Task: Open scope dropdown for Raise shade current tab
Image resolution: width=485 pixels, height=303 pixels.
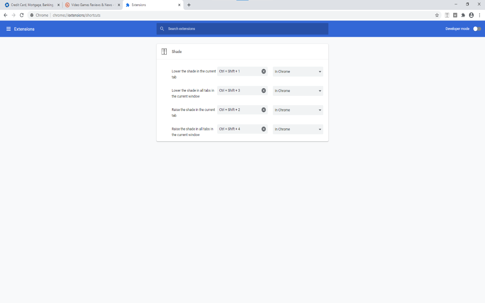Action: [298, 110]
